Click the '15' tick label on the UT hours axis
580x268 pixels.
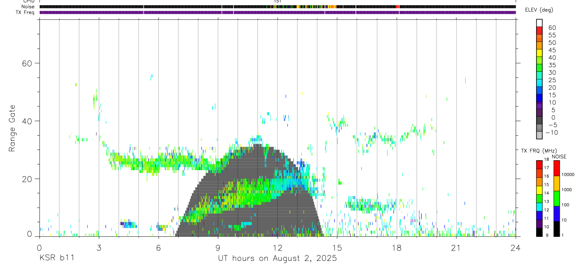(x=337, y=247)
